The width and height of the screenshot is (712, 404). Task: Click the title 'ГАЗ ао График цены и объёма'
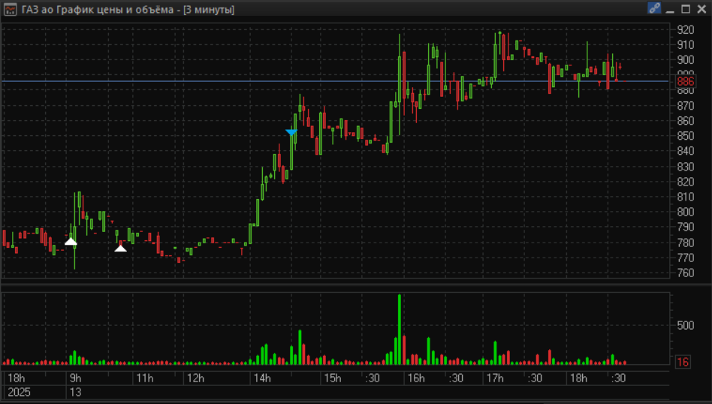[x=98, y=10]
